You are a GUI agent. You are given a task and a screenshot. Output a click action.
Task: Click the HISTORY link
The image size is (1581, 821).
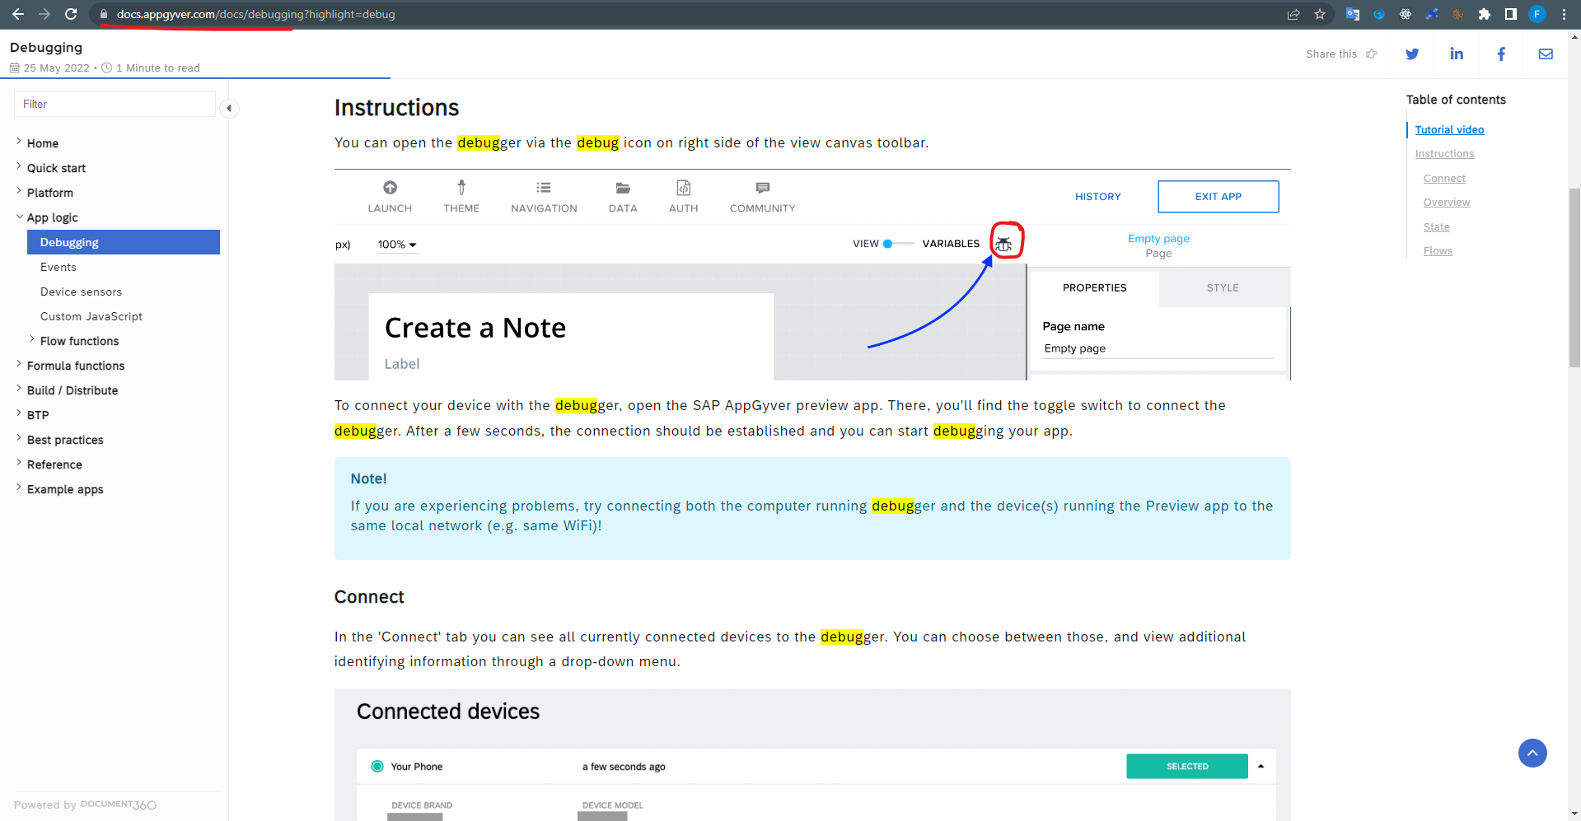[1097, 197]
